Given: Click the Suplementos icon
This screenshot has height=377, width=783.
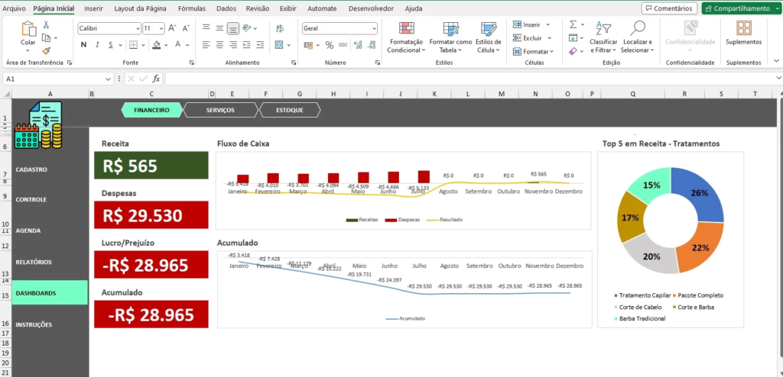Looking at the screenshot, I should tap(743, 29).
